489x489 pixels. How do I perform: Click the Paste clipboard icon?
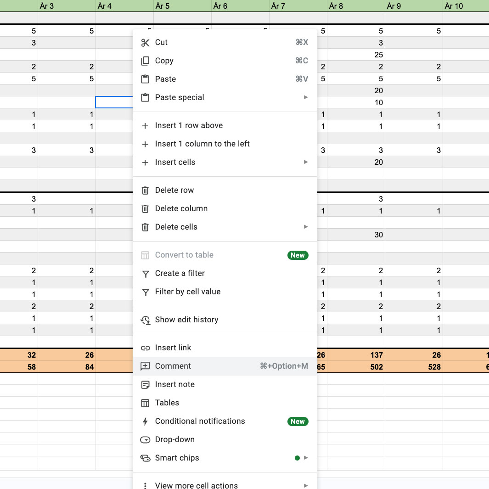coord(145,79)
